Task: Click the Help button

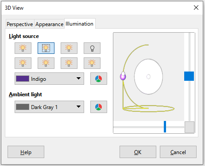Action: click(x=26, y=152)
